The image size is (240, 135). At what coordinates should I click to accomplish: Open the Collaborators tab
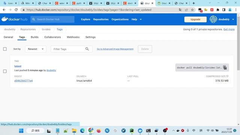point(52,37)
